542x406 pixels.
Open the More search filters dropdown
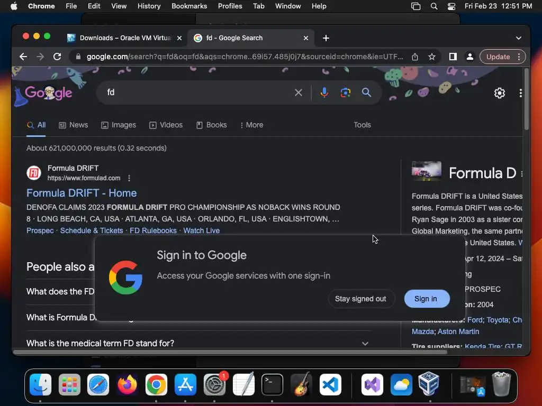(251, 125)
